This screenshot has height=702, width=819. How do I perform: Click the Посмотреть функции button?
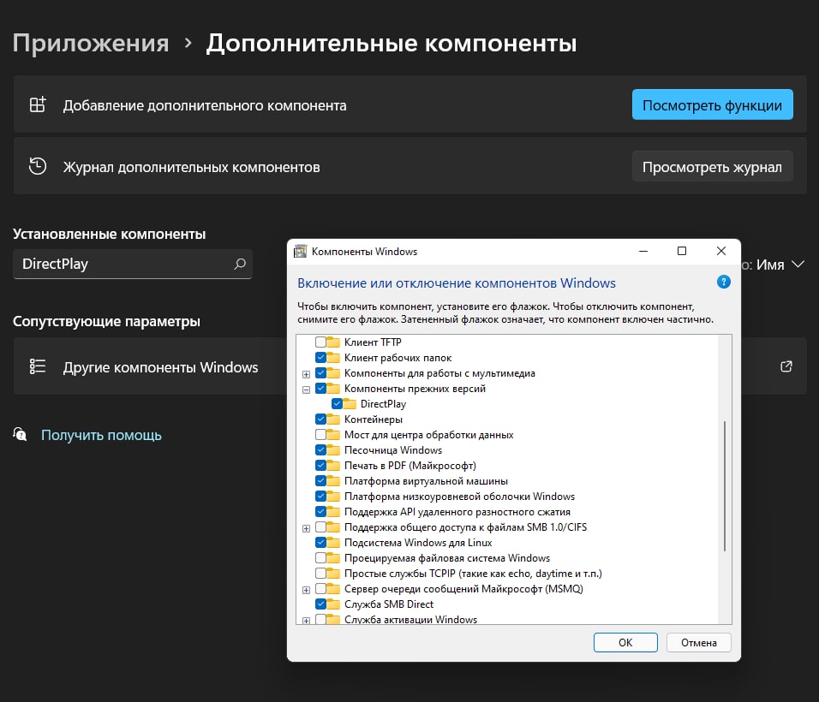713,105
